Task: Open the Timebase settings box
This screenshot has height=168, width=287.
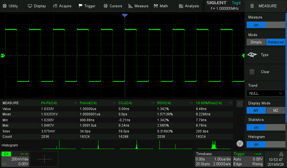Action: (213, 159)
